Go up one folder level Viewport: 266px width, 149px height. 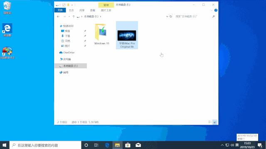[x=74, y=17]
